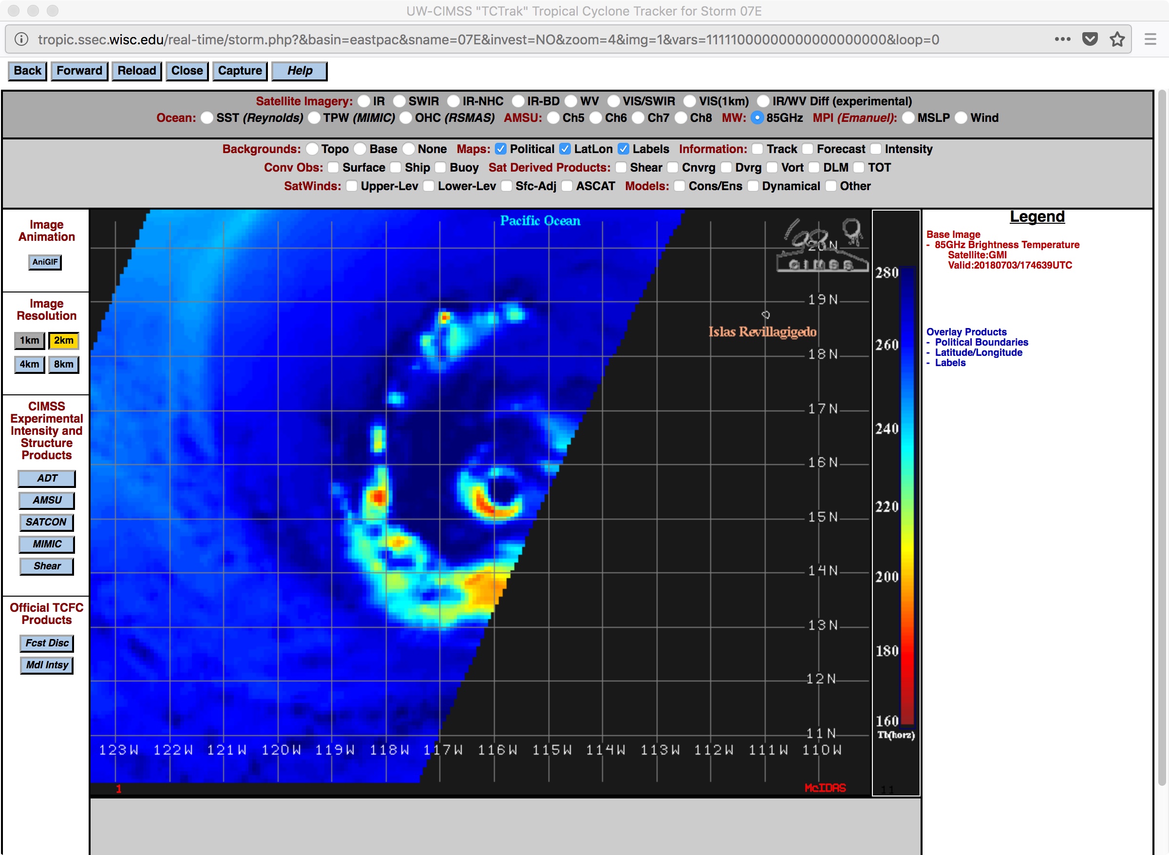Viewport: 1169px width, 855px height.
Task: Open the Help page
Action: click(300, 71)
